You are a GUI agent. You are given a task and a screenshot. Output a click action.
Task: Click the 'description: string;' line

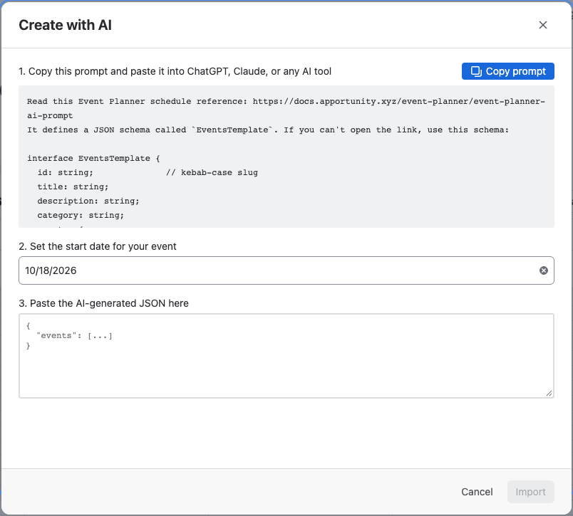coord(88,201)
